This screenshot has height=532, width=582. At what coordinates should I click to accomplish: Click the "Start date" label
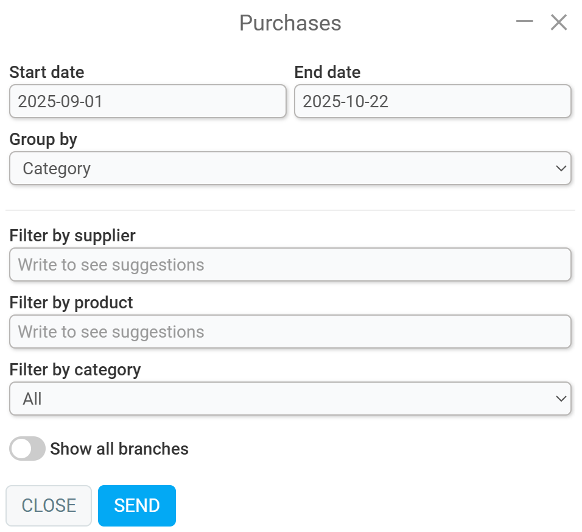coord(47,72)
